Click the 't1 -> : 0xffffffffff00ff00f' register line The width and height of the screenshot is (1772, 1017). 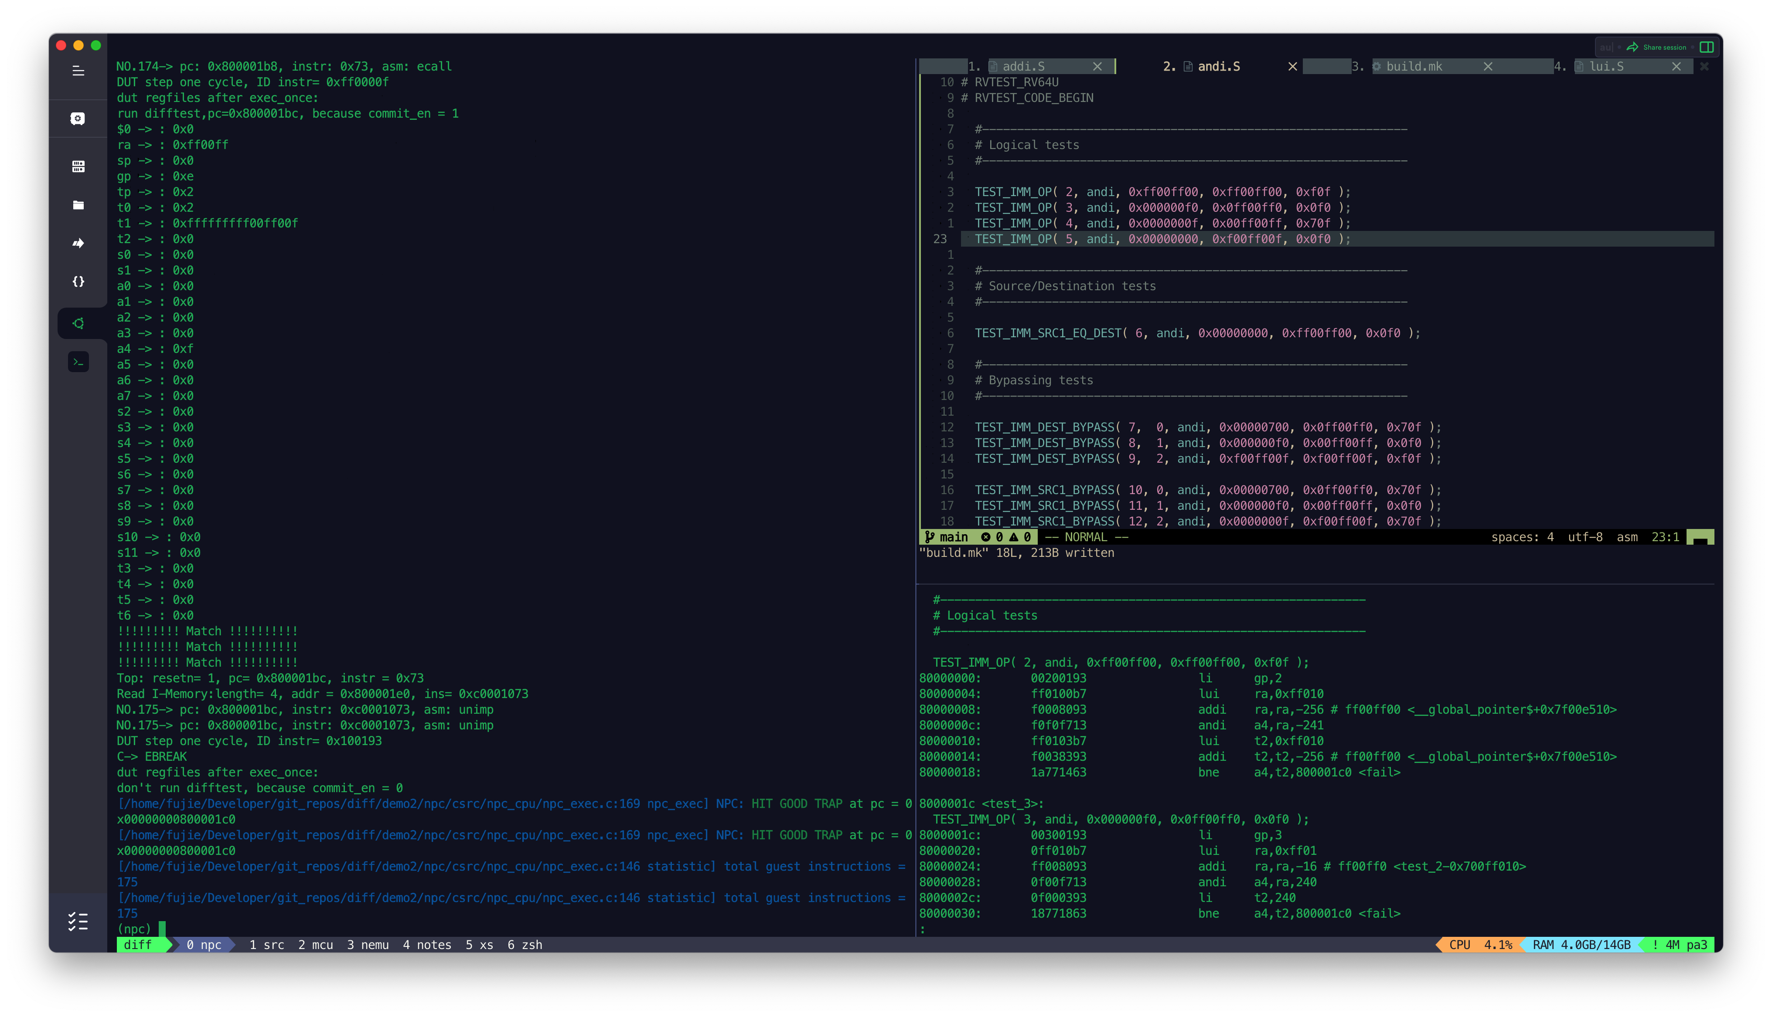tap(208, 223)
